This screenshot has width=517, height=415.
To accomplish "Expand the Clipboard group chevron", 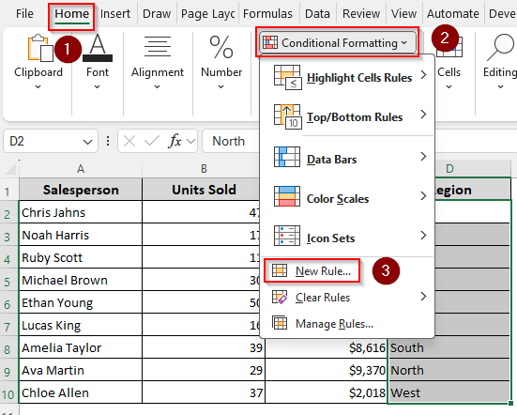I will pos(38,87).
